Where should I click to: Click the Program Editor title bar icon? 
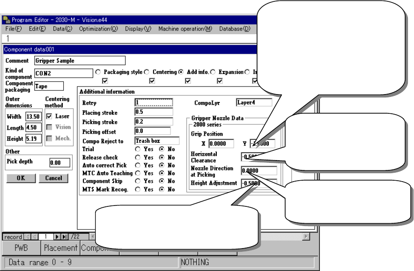coord(7,20)
